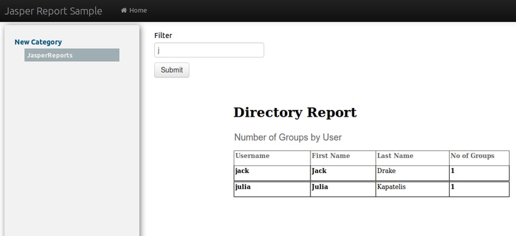Select the jack username cell
The width and height of the screenshot is (516, 236).
tap(272, 173)
